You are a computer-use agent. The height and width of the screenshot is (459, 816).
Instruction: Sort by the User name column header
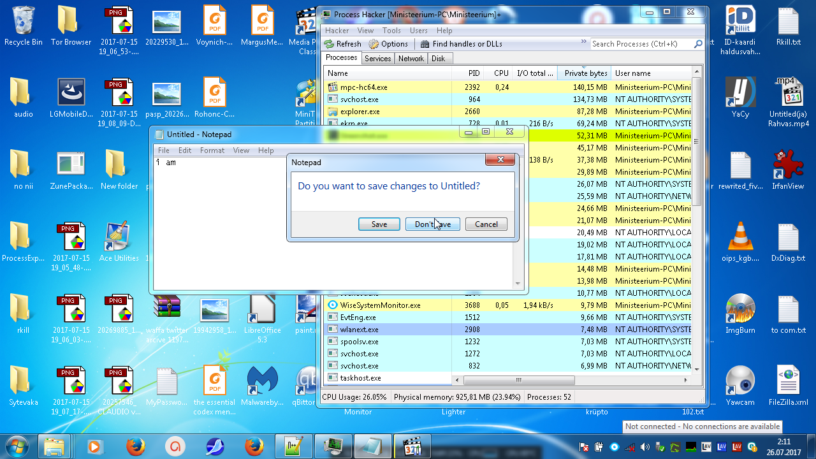(652, 73)
